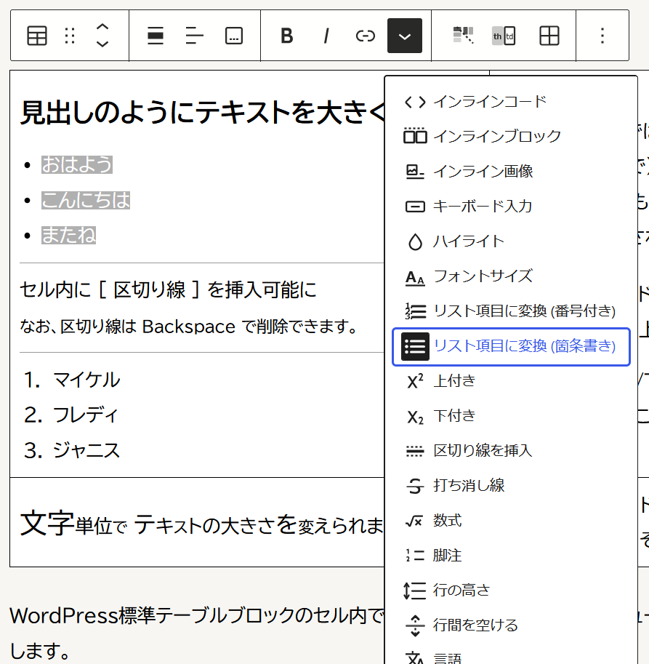Choose リスト項目に変換 (箇条書き)
Image resolution: width=649 pixels, height=664 pixels.
pos(511,346)
